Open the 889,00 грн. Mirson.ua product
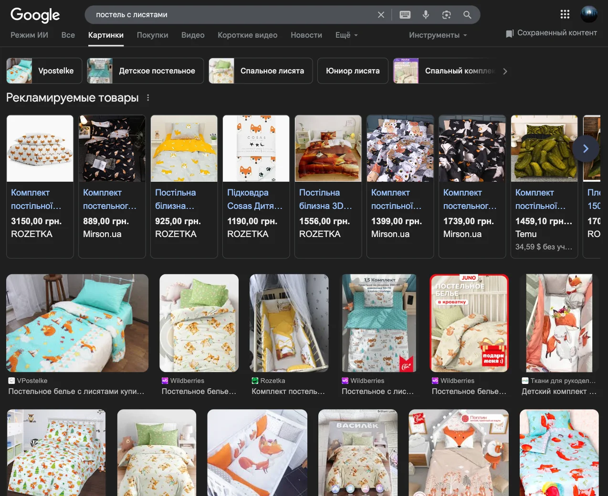This screenshot has height=496, width=608. click(x=112, y=186)
